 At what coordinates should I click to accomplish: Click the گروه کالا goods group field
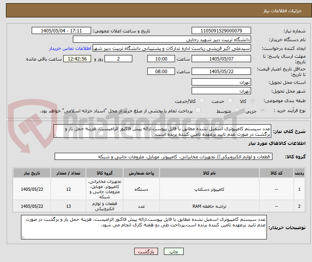164,157
